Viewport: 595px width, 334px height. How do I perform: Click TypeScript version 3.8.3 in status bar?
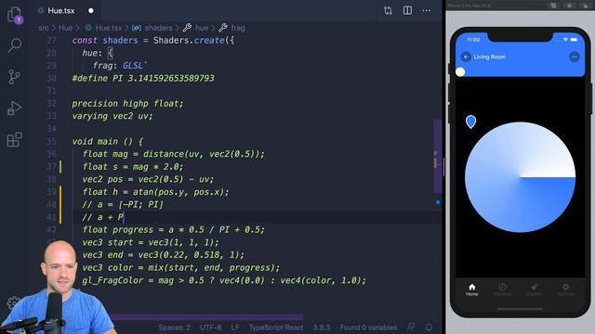point(322,328)
